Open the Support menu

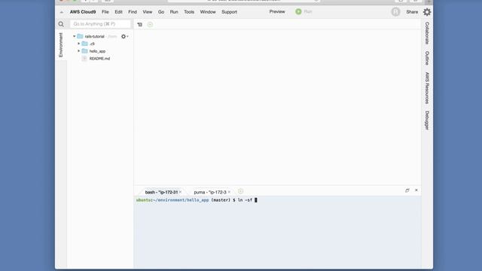[229, 12]
